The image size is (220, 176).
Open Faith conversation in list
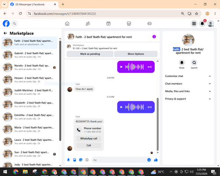click(x=29, y=43)
